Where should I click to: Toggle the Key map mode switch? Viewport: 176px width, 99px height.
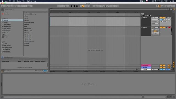(162, 6)
